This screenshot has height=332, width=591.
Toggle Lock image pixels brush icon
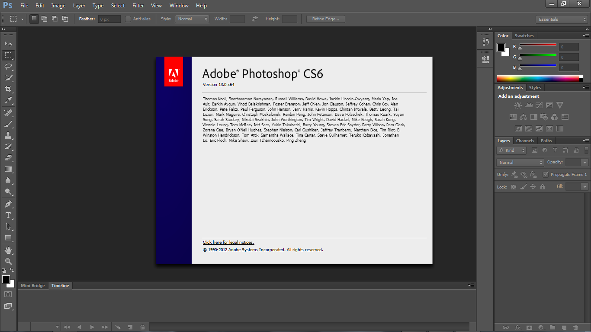pos(523,187)
